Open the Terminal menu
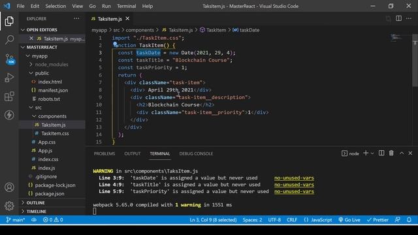The height and width of the screenshot is (235, 418). pyautogui.click(x=126, y=6)
